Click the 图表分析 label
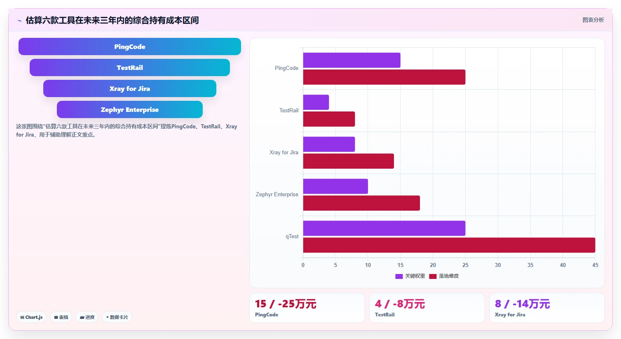 point(593,20)
